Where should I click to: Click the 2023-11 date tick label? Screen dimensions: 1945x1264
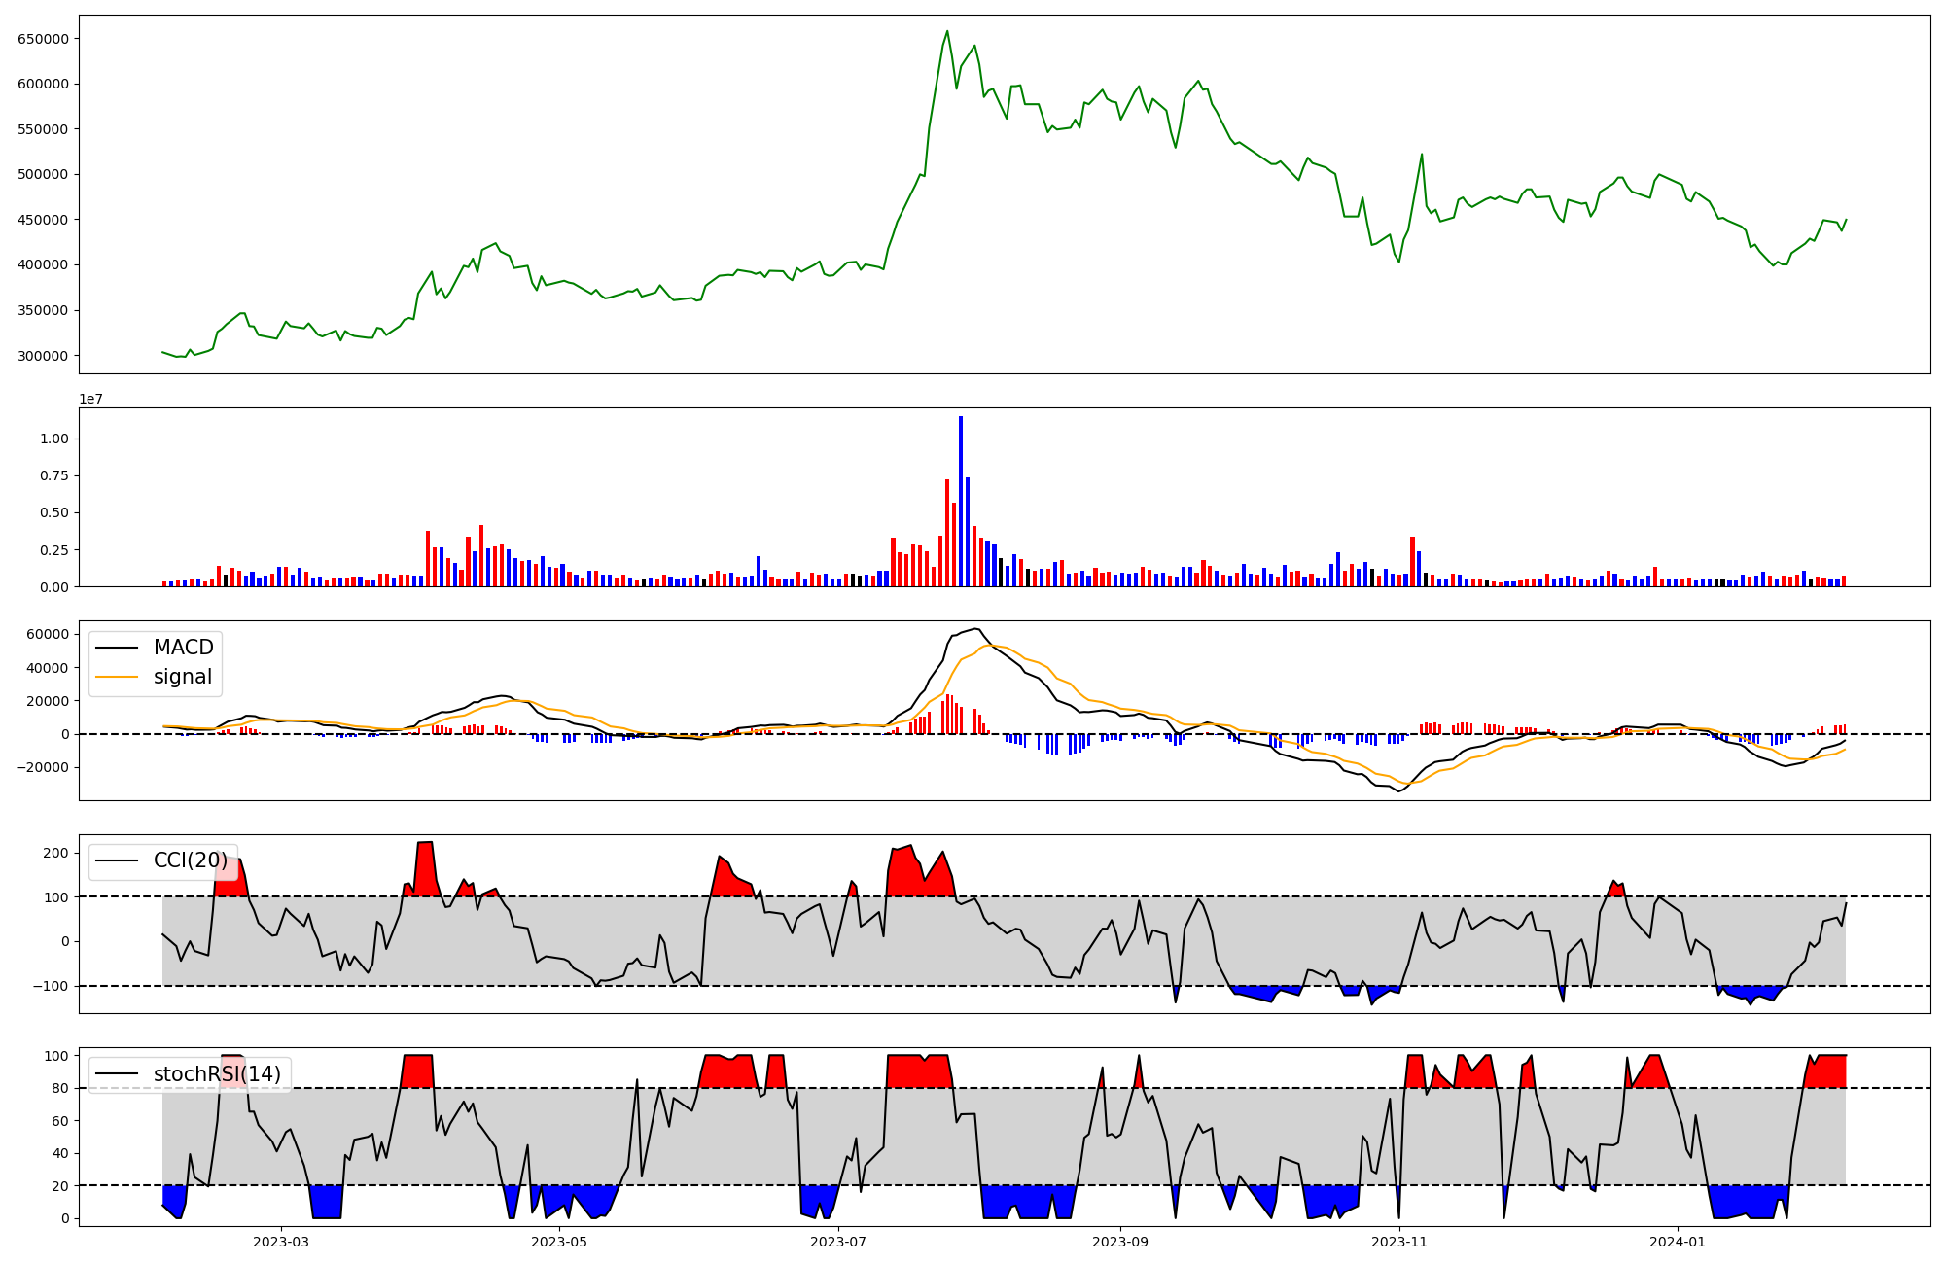[x=1399, y=1242]
